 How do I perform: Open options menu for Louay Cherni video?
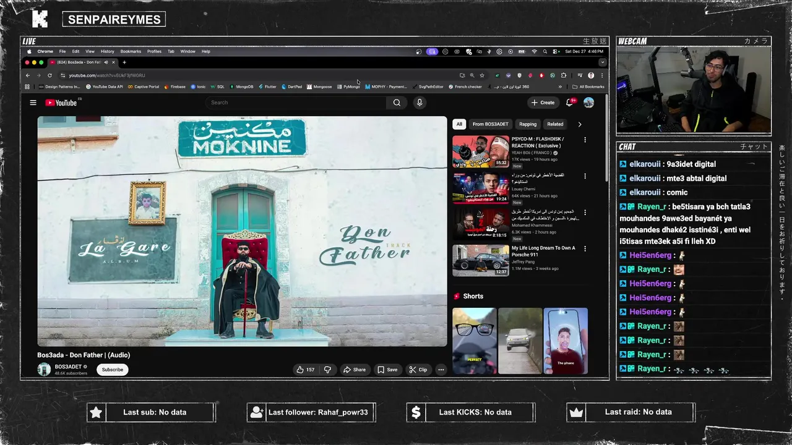coord(585,176)
